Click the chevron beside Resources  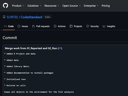coord(58,6)
